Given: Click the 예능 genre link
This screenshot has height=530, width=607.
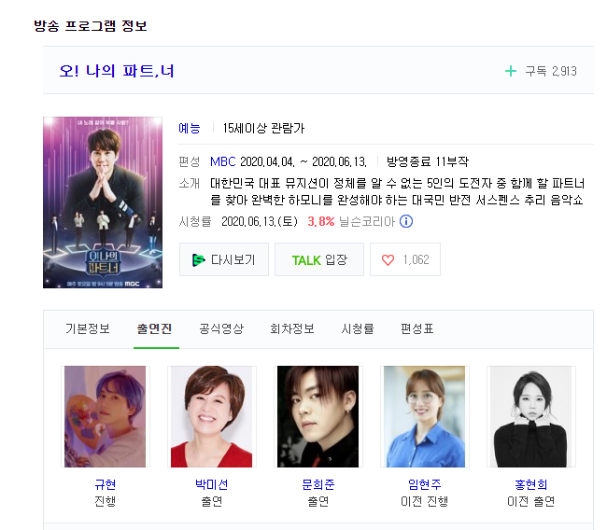Looking at the screenshot, I should pos(190,128).
